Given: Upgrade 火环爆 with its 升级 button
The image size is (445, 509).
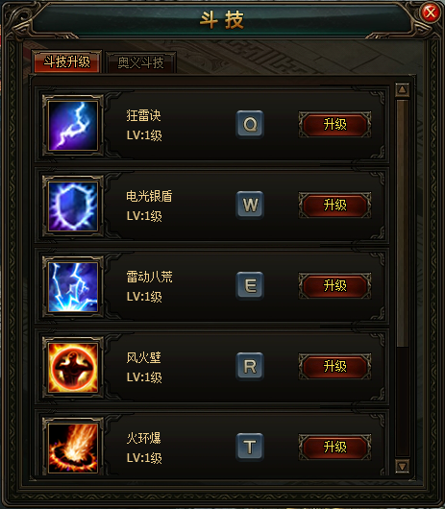Looking at the screenshot, I should tap(334, 447).
